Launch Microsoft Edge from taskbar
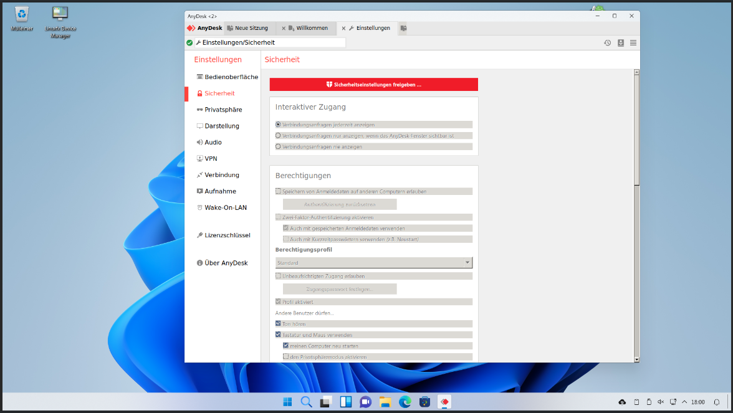Viewport: 733px width, 413px height. coord(405,402)
